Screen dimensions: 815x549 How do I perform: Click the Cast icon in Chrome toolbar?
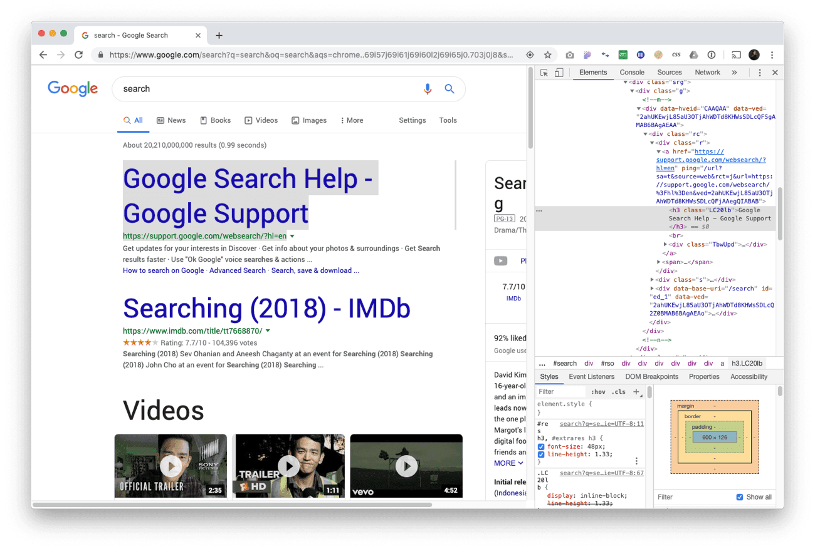click(737, 55)
